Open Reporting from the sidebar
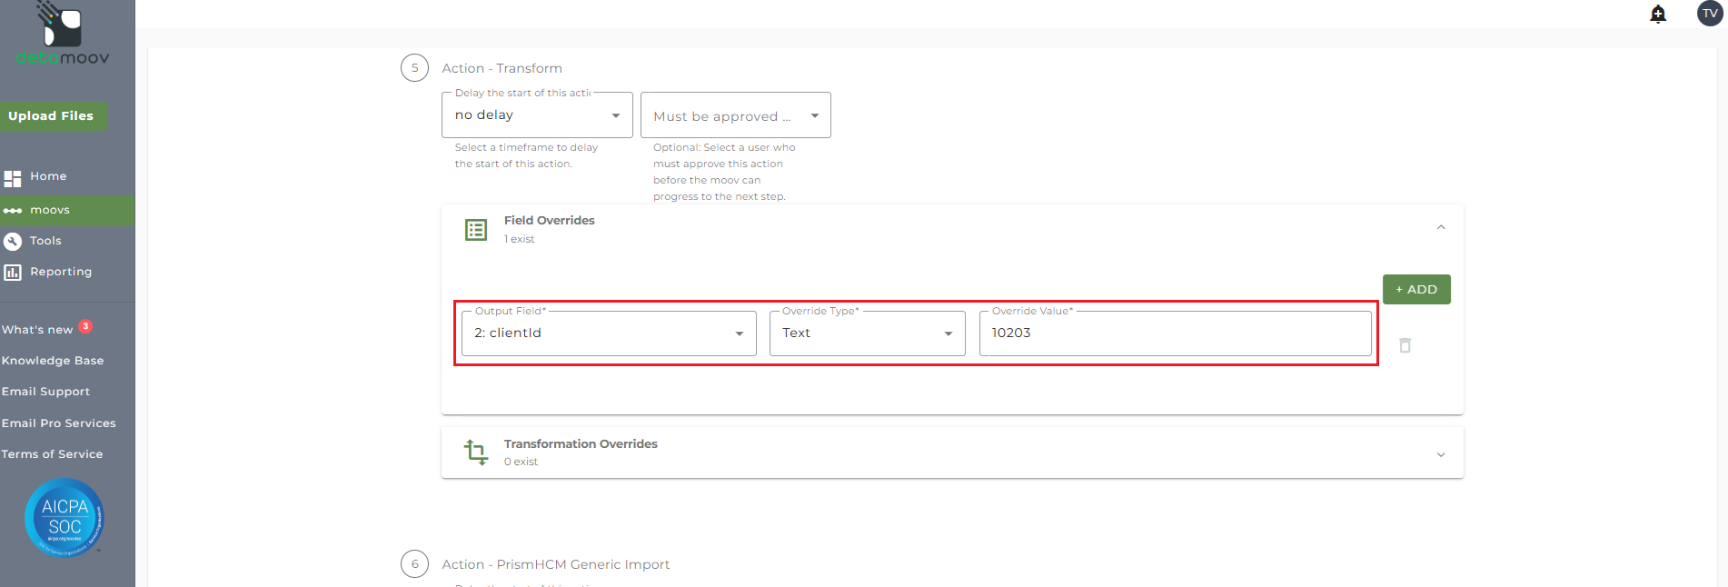Viewport: 1728px width, 587px height. [60, 272]
